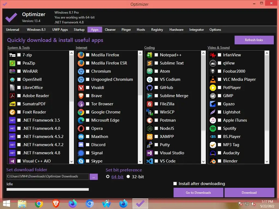Select the 64-bit radio option
The height and width of the screenshot is (209, 279).
[108, 177]
